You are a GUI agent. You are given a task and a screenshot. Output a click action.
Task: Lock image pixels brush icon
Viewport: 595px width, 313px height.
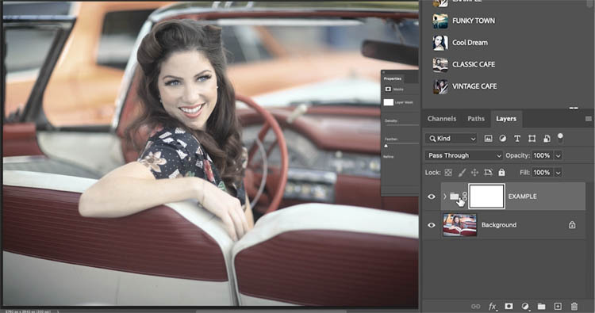462,173
